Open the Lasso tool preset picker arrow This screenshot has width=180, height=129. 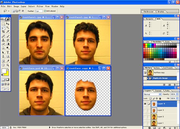9,11
